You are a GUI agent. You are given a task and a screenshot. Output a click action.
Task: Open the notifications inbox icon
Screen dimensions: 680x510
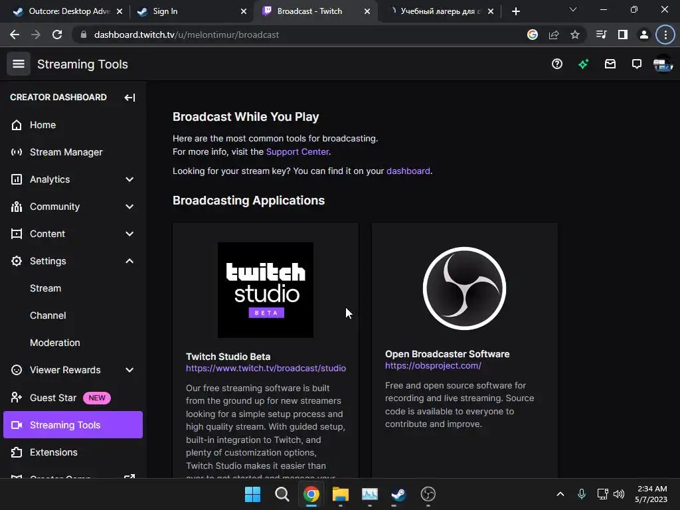tap(610, 64)
